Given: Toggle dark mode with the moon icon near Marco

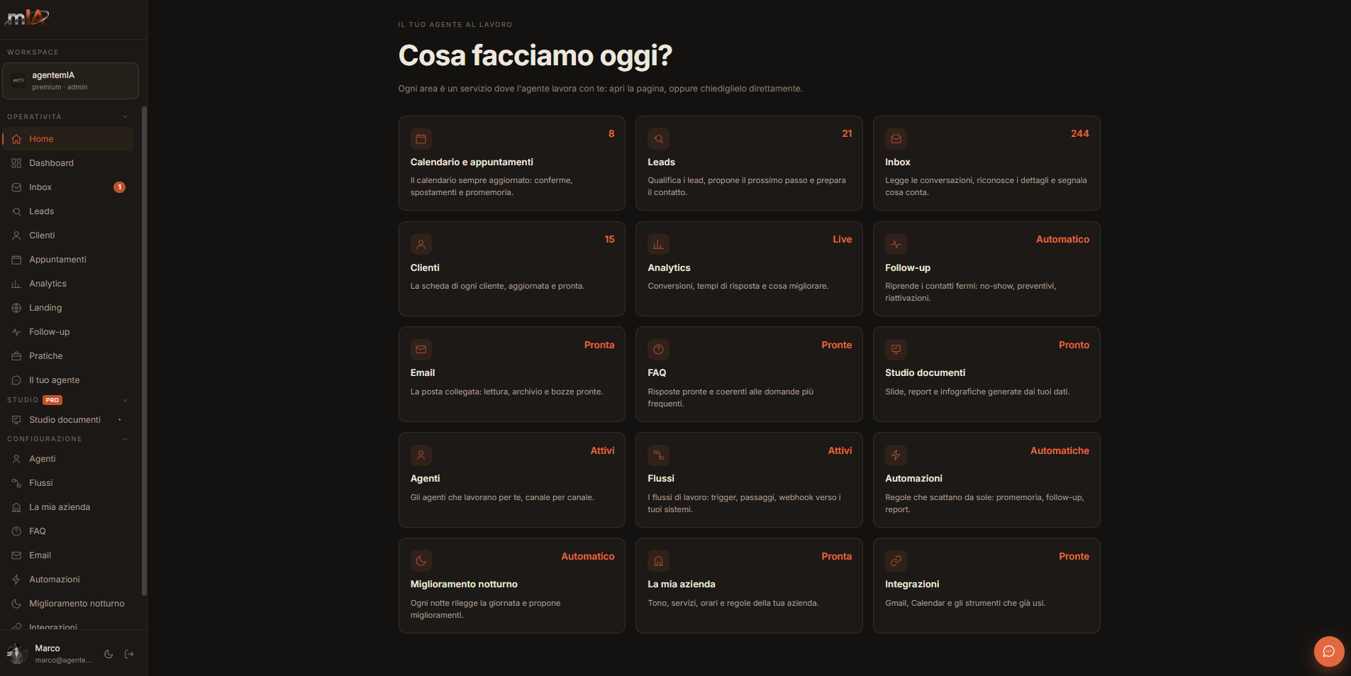Looking at the screenshot, I should click(x=109, y=654).
